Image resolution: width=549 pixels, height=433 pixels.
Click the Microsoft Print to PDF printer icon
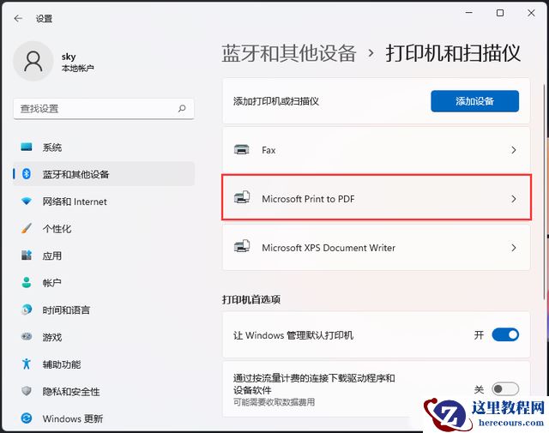(x=242, y=198)
